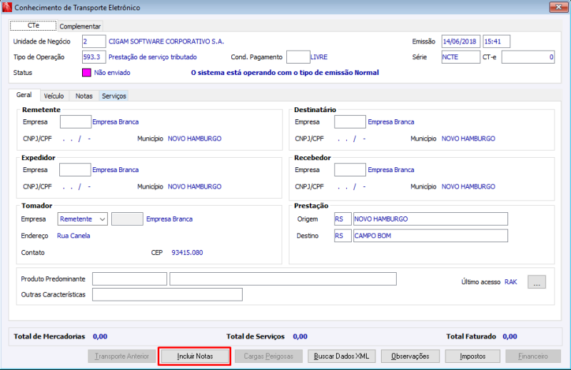Image resolution: width=571 pixels, height=370 pixels.
Task: Click the Recebedor Município NOVO HAMBURGO text
Action: (468, 186)
